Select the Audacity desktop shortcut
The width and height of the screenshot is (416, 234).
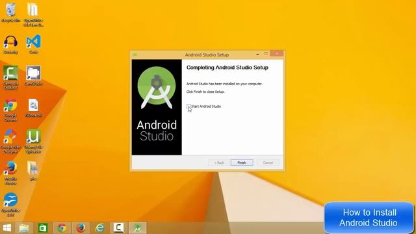coord(10,45)
